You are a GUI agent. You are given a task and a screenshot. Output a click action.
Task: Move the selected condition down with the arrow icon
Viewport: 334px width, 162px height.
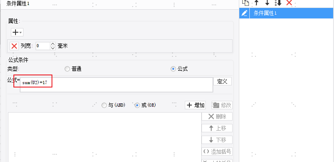(267, 3)
